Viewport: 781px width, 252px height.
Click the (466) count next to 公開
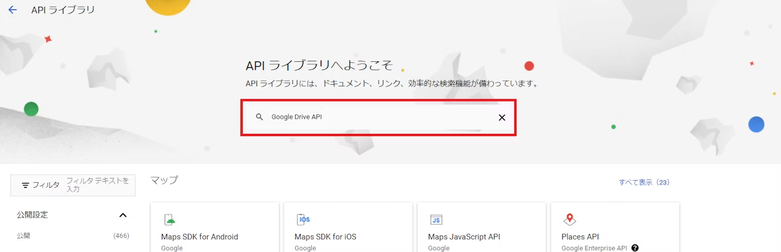121,236
